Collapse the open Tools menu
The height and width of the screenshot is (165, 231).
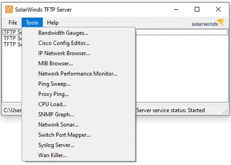[x=32, y=23]
